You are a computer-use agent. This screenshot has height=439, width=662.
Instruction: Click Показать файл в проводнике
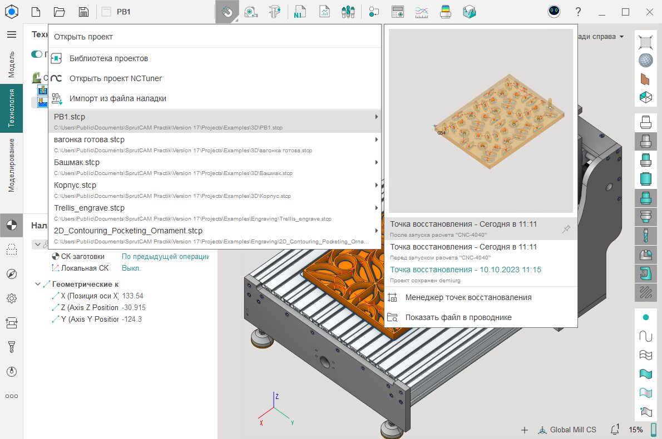(458, 317)
